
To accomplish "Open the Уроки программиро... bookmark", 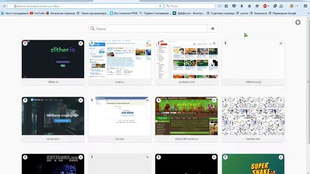I will (92, 13).
